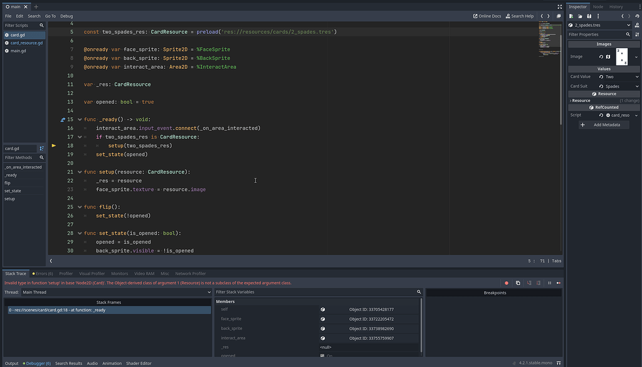Pause execution with the debugger pause icon
Viewport: 642px width, 367px height.
(x=549, y=282)
